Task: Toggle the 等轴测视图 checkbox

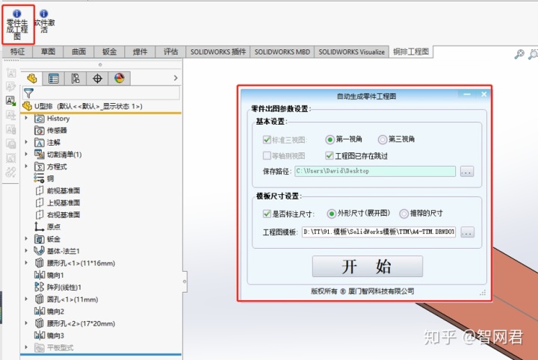Action: click(x=267, y=155)
